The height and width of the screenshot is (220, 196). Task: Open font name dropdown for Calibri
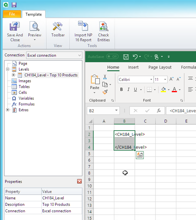[151, 79]
